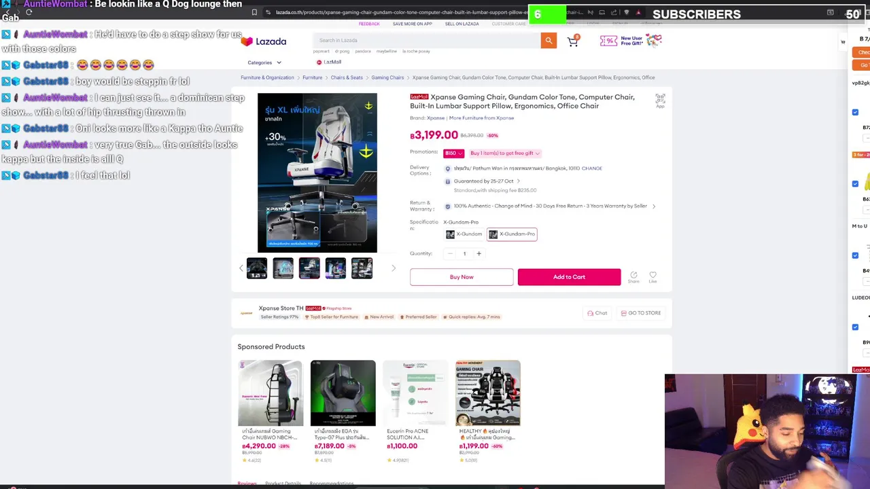Show previous product thumbnails arrow
This screenshot has height=489, width=870.
241,268
